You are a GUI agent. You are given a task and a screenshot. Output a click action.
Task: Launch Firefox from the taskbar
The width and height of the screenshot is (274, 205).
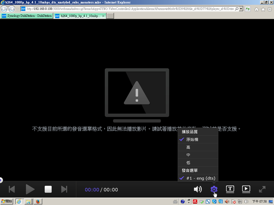[x=38, y=202]
